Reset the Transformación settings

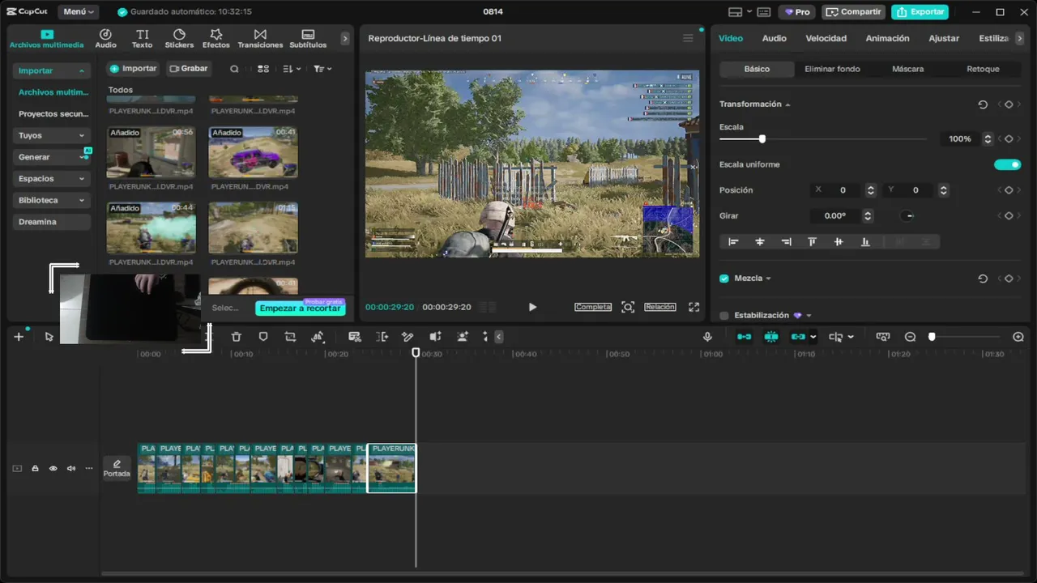[983, 104]
